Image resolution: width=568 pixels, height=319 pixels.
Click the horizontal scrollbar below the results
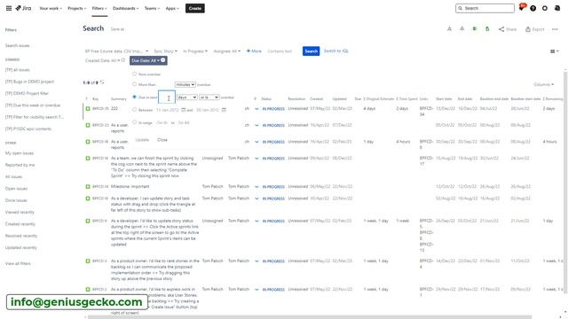pos(310,317)
